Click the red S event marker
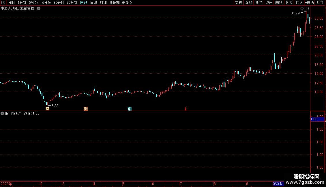Screen dimensions: 326x187 186,109
